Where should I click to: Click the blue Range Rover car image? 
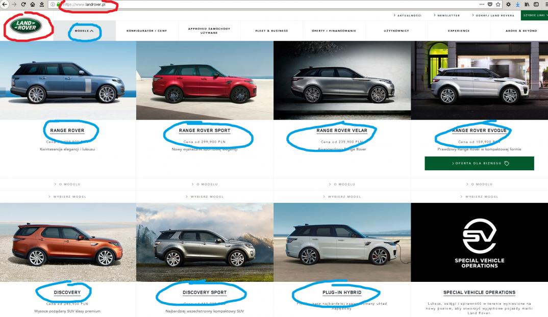(68, 81)
